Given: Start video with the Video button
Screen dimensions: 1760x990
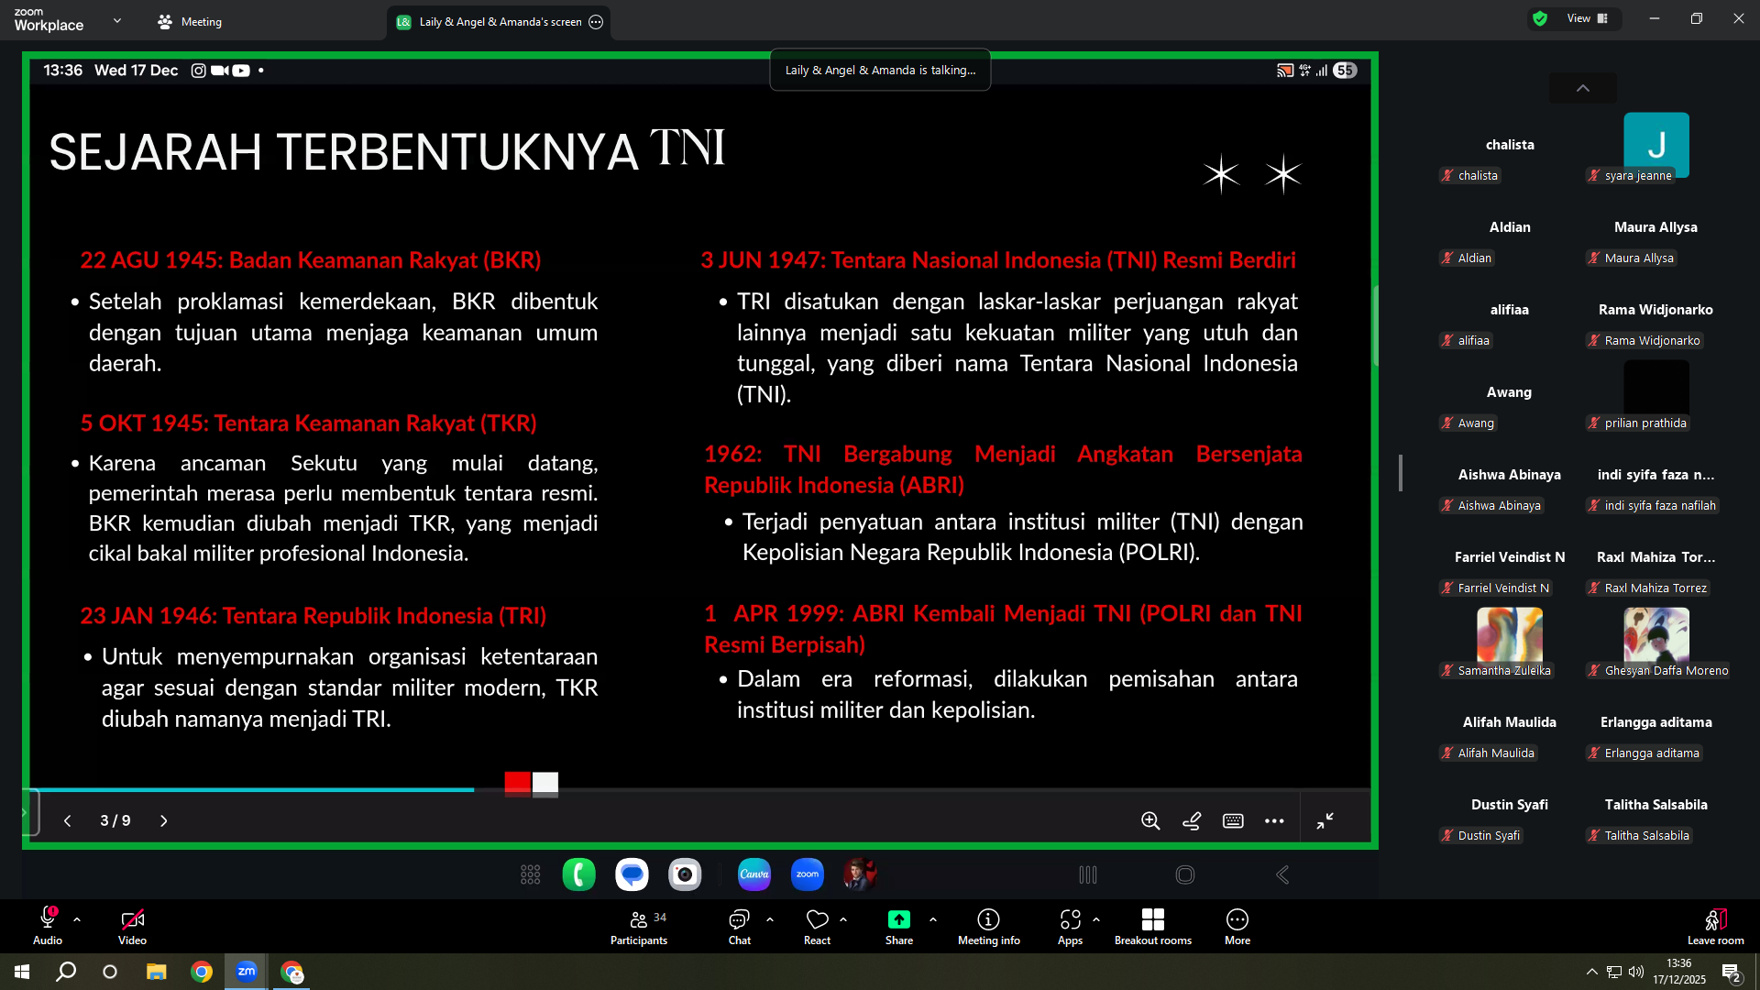Looking at the screenshot, I should tap(132, 926).
